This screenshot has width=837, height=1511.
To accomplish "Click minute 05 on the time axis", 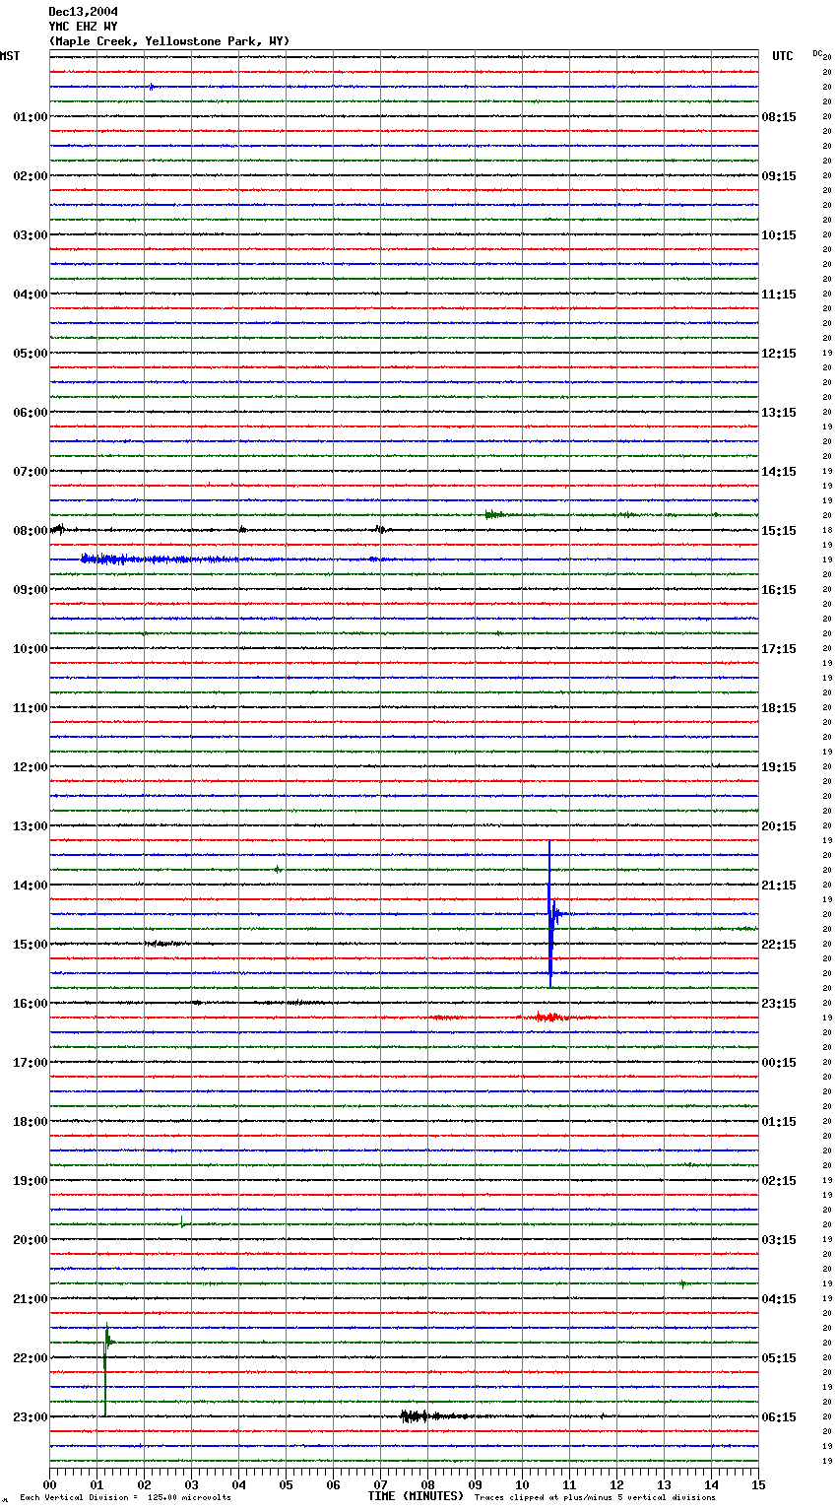I will click(287, 1484).
